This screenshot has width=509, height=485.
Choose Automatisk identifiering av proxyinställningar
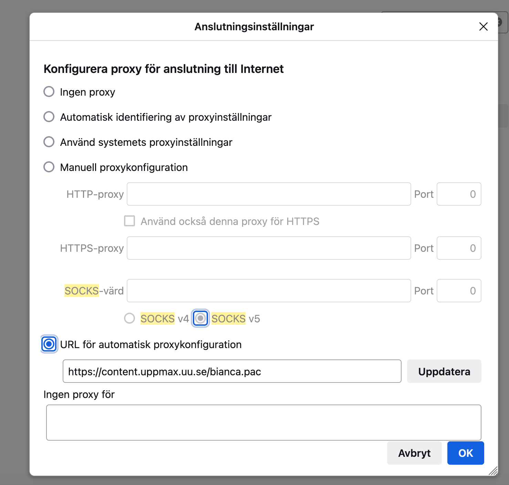tap(49, 117)
